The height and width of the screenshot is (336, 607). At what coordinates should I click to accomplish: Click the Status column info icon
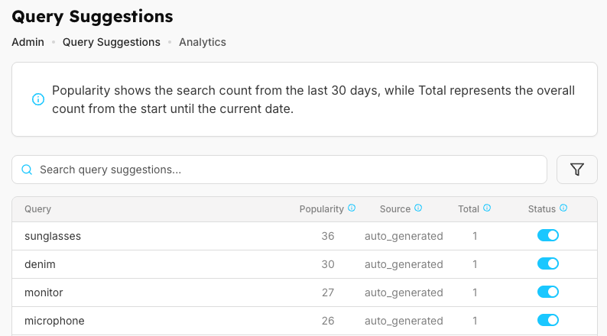coord(563,208)
